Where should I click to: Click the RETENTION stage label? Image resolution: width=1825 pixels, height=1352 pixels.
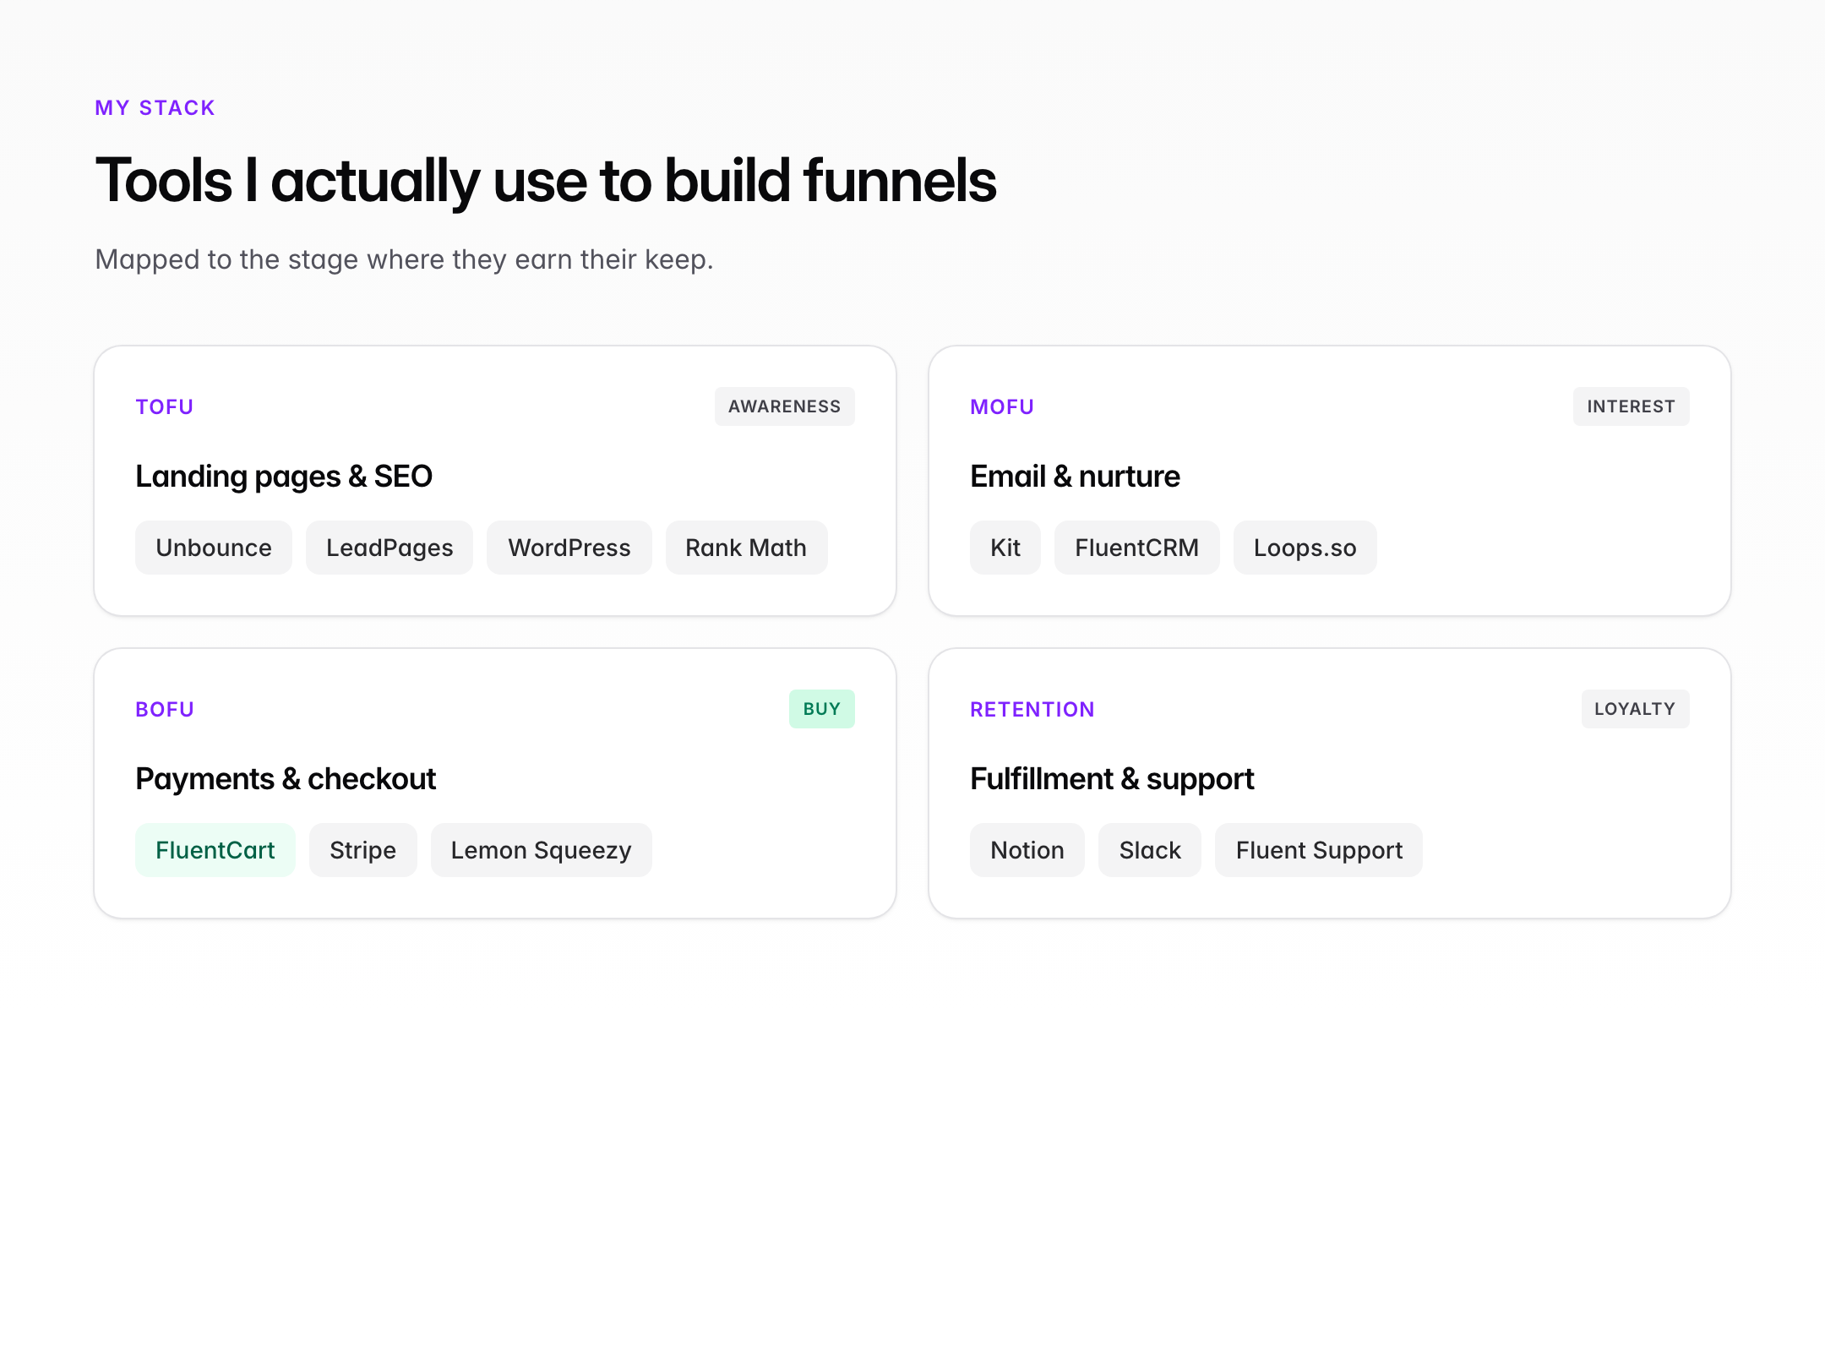[x=1032, y=710]
